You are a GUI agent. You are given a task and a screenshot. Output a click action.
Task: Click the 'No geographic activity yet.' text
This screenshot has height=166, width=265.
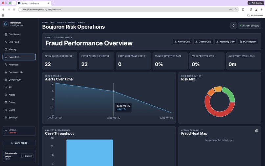pyautogui.click(x=220, y=140)
